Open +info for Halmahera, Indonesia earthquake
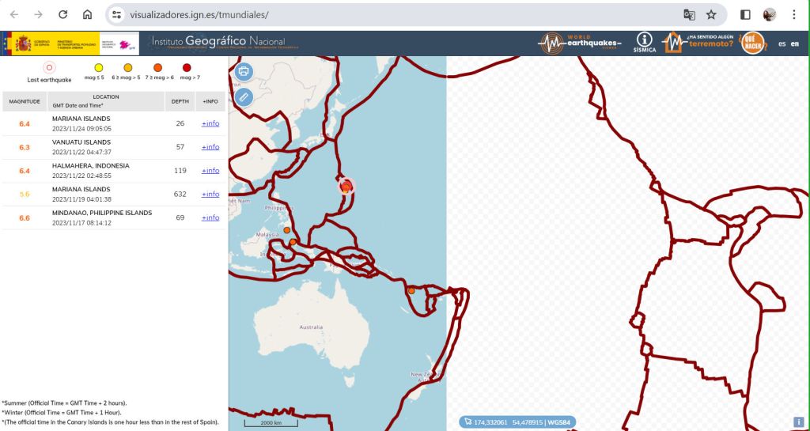The height and width of the screenshot is (431, 810). (x=210, y=171)
